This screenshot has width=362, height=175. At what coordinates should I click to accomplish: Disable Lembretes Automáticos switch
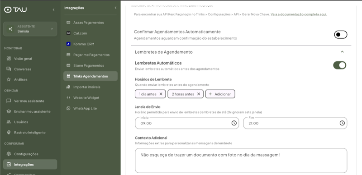[x=340, y=65]
